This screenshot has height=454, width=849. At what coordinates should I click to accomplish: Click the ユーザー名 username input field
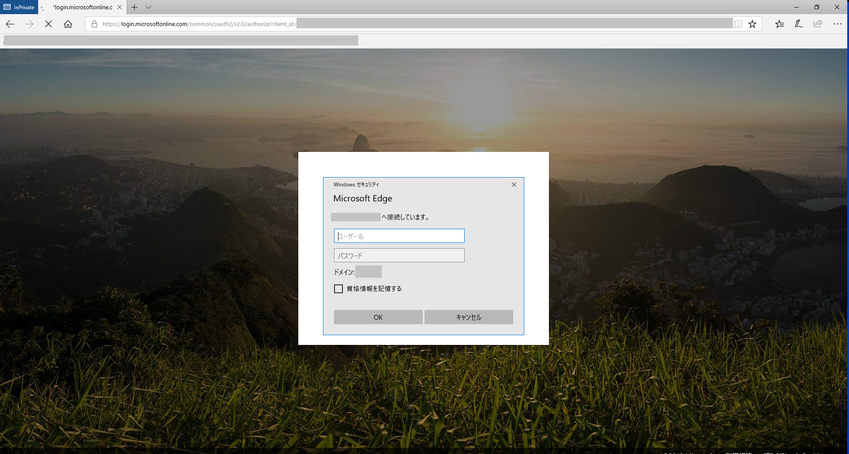pyautogui.click(x=399, y=236)
